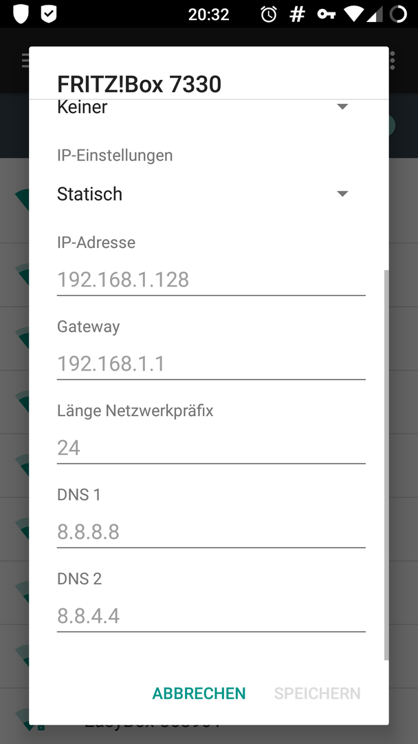
Task: Tap the checkmark shield notification icon
Action: point(49,14)
